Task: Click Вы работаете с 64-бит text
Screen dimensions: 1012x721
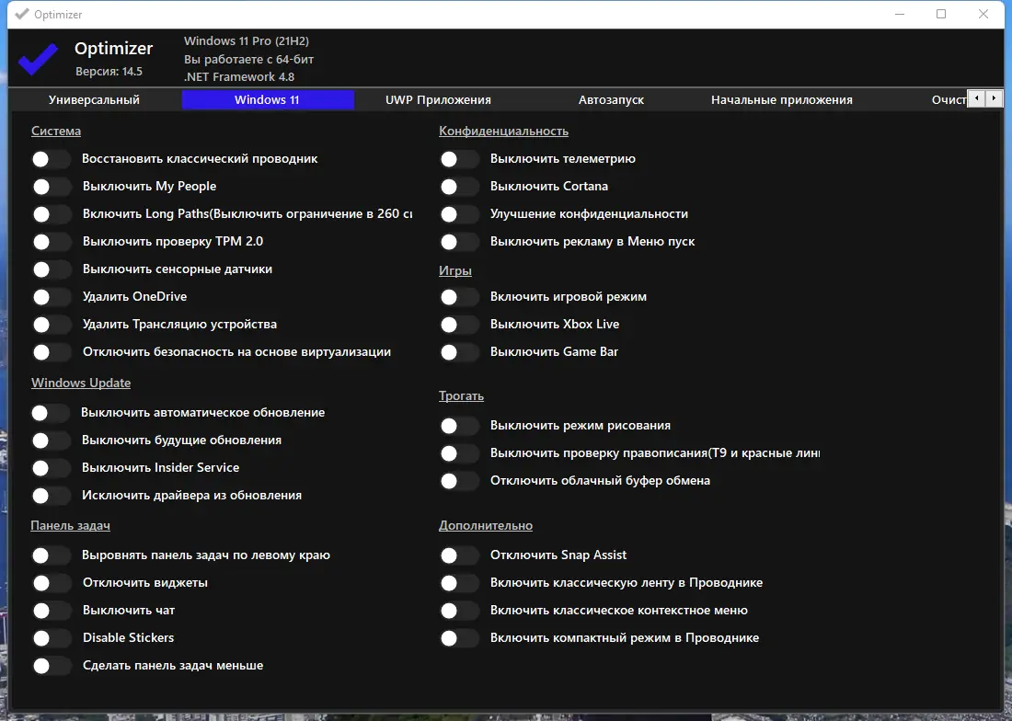Action: point(248,60)
